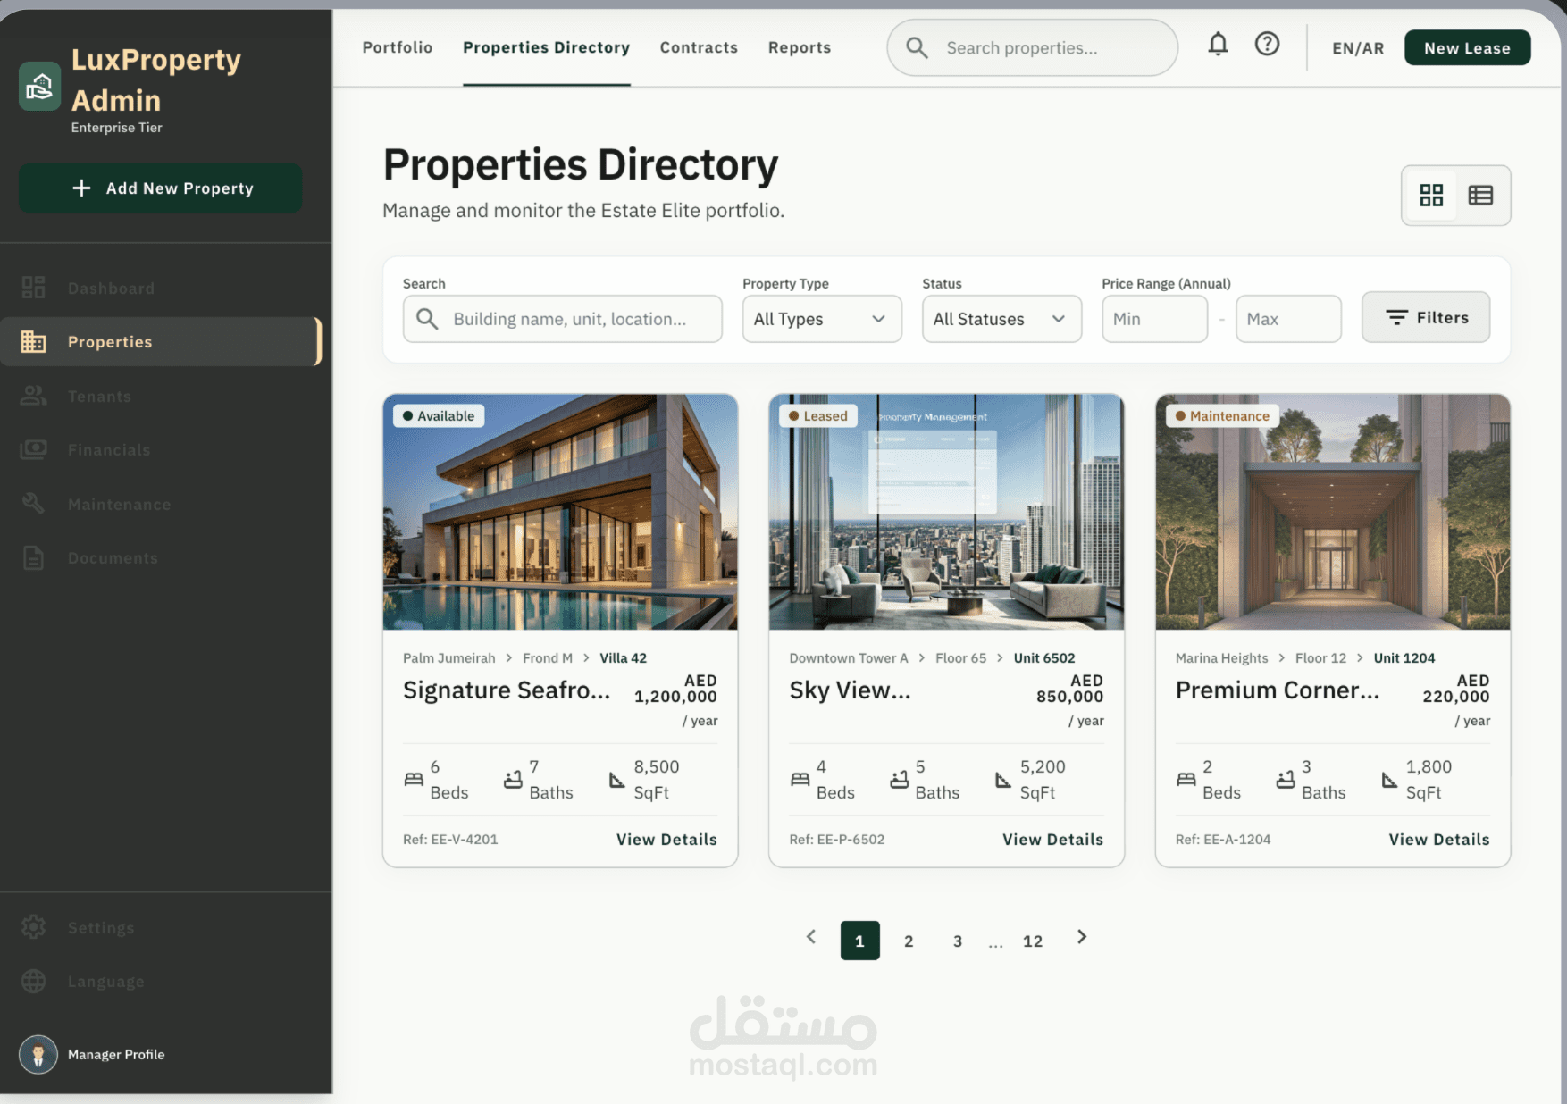The image size is (1567, 1104).
Task: Open the Signature Seafront villa photo
Action: pos(560,512)
